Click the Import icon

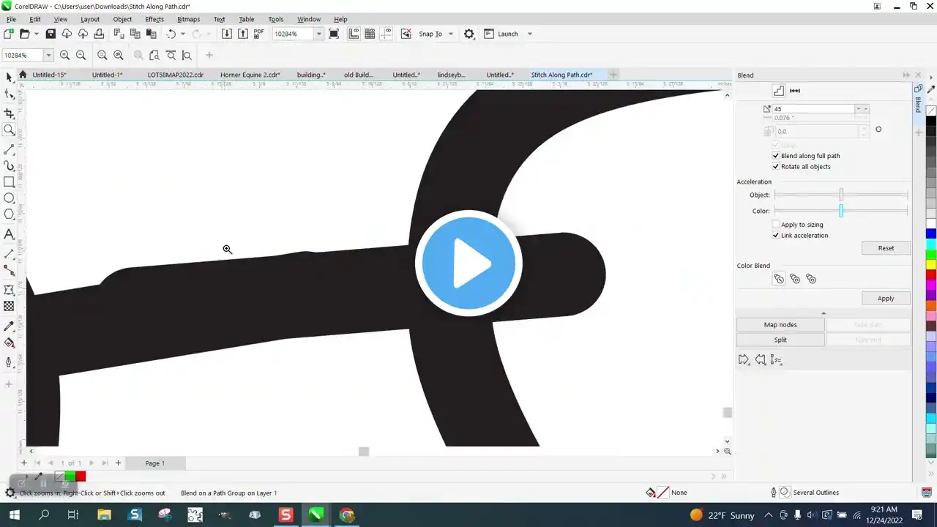click(x=227, y=34)
